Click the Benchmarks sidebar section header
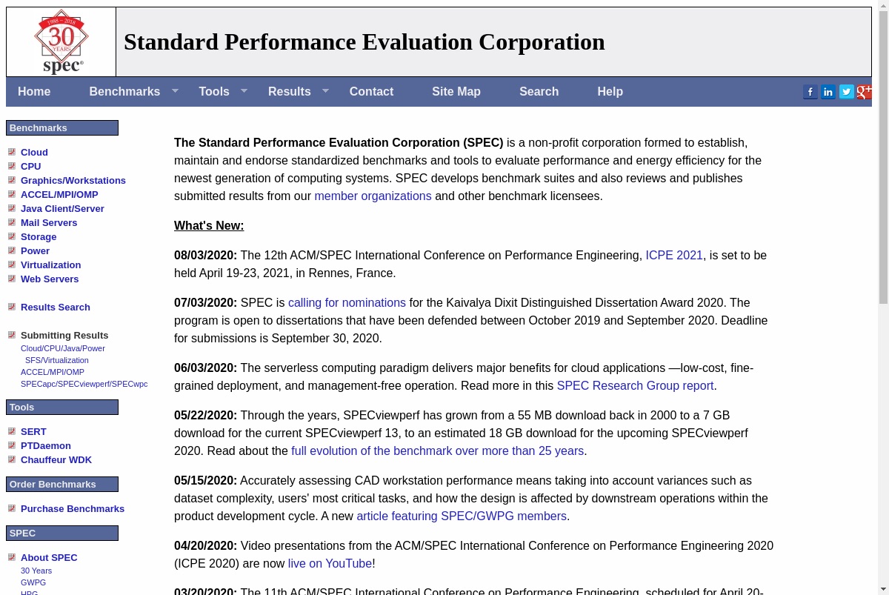The width and height of the screenshot is (889, 595). [x=62, y=127]
